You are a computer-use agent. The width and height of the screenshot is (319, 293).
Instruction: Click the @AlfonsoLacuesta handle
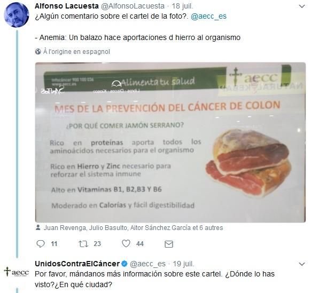point(133,6)
